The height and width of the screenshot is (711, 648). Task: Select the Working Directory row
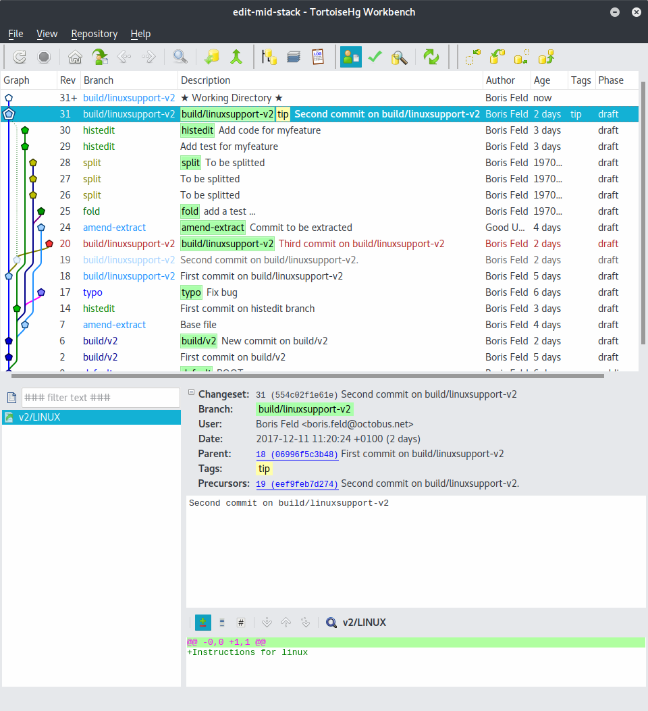(x=320, y=98)
